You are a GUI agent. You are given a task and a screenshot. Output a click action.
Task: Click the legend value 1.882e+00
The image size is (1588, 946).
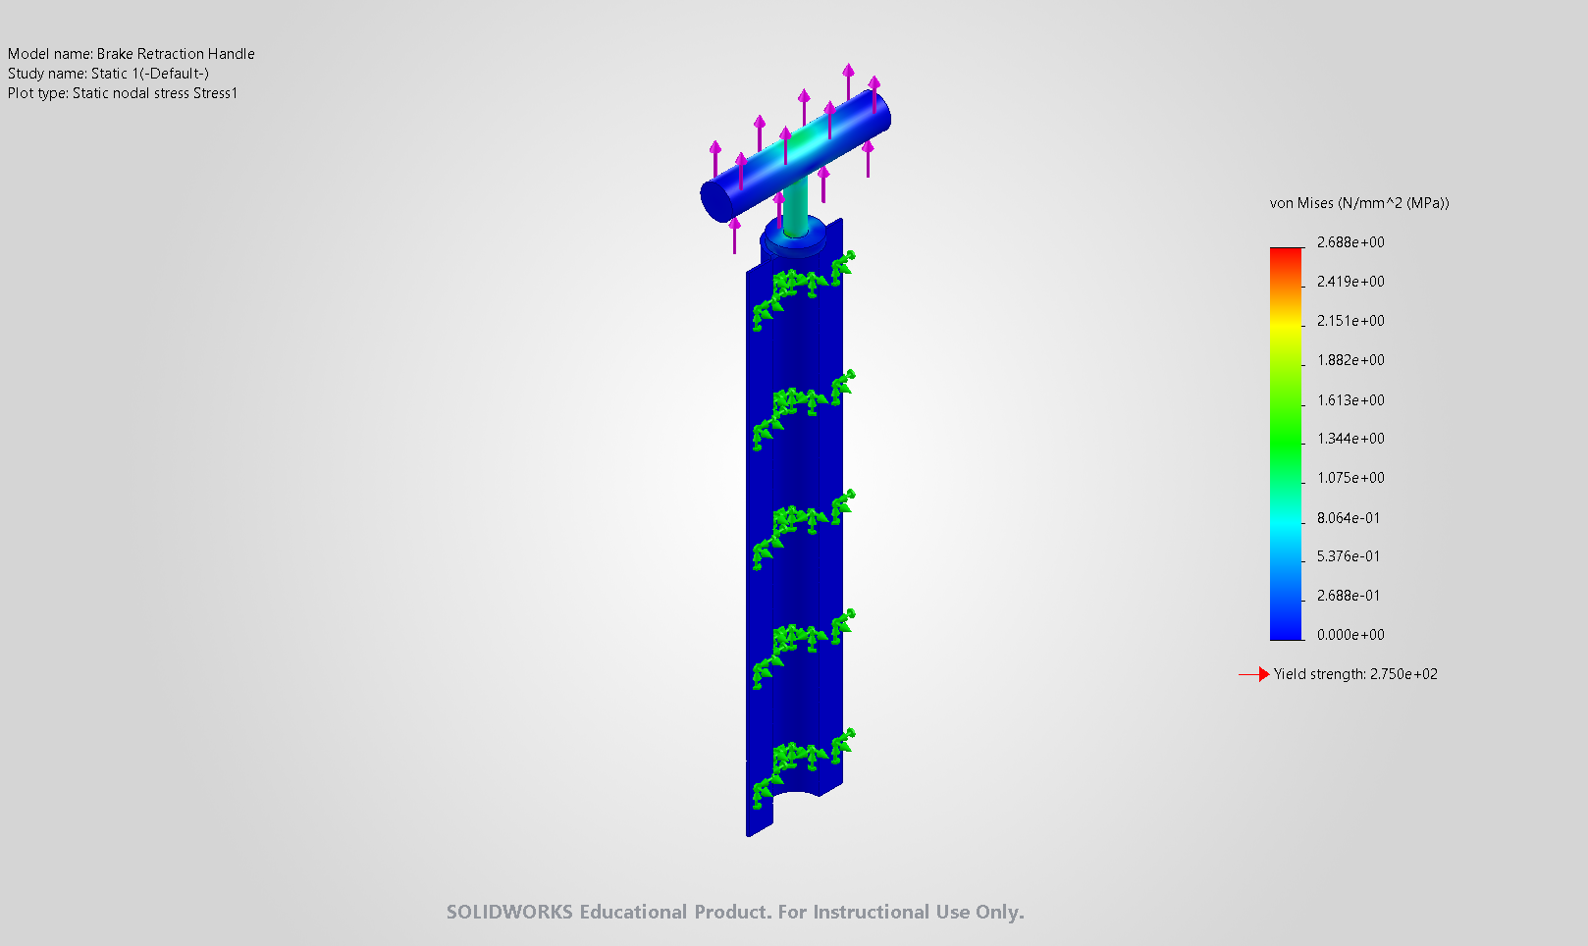click(x=1350, y=360)
